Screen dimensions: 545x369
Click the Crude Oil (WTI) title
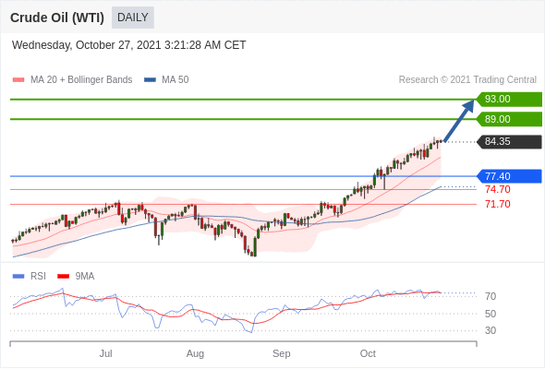(57, 18)
